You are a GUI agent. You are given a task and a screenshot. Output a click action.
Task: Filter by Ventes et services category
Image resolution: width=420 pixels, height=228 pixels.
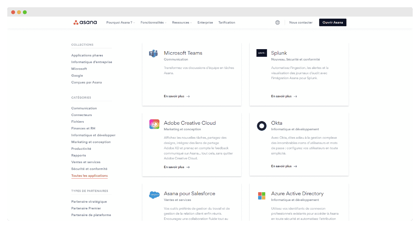point(86,162)
